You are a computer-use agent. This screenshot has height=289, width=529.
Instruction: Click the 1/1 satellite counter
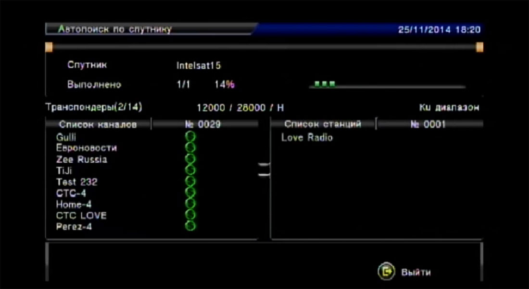point(184,84)
